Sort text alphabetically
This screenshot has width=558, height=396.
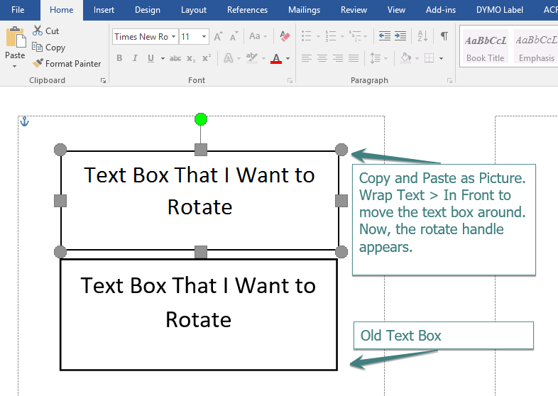422,36
